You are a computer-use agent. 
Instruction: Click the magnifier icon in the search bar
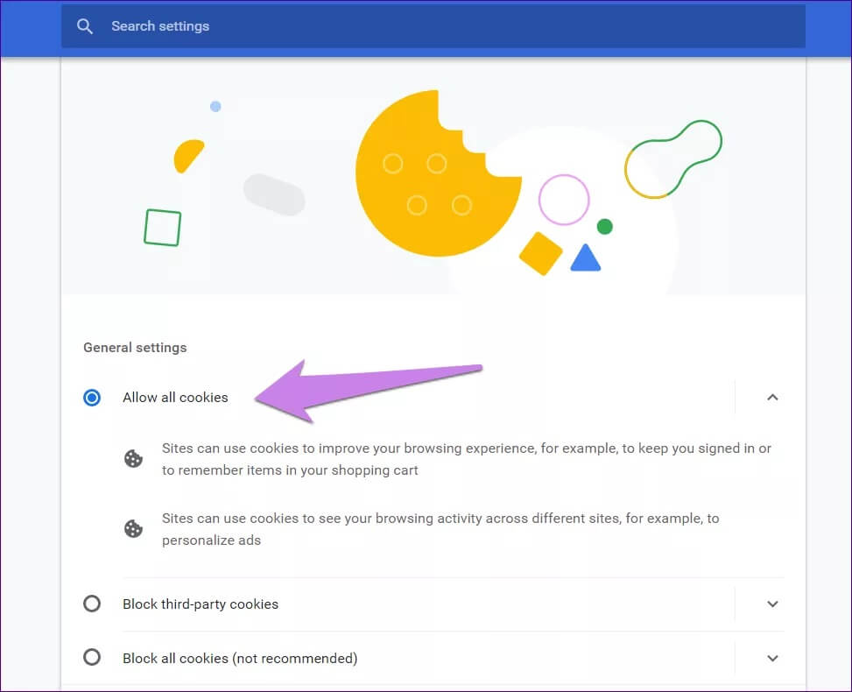pyautogui.click(x=85, y=26)
